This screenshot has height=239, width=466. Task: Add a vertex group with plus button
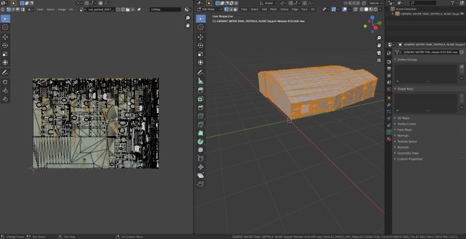[x=462, y=67]
